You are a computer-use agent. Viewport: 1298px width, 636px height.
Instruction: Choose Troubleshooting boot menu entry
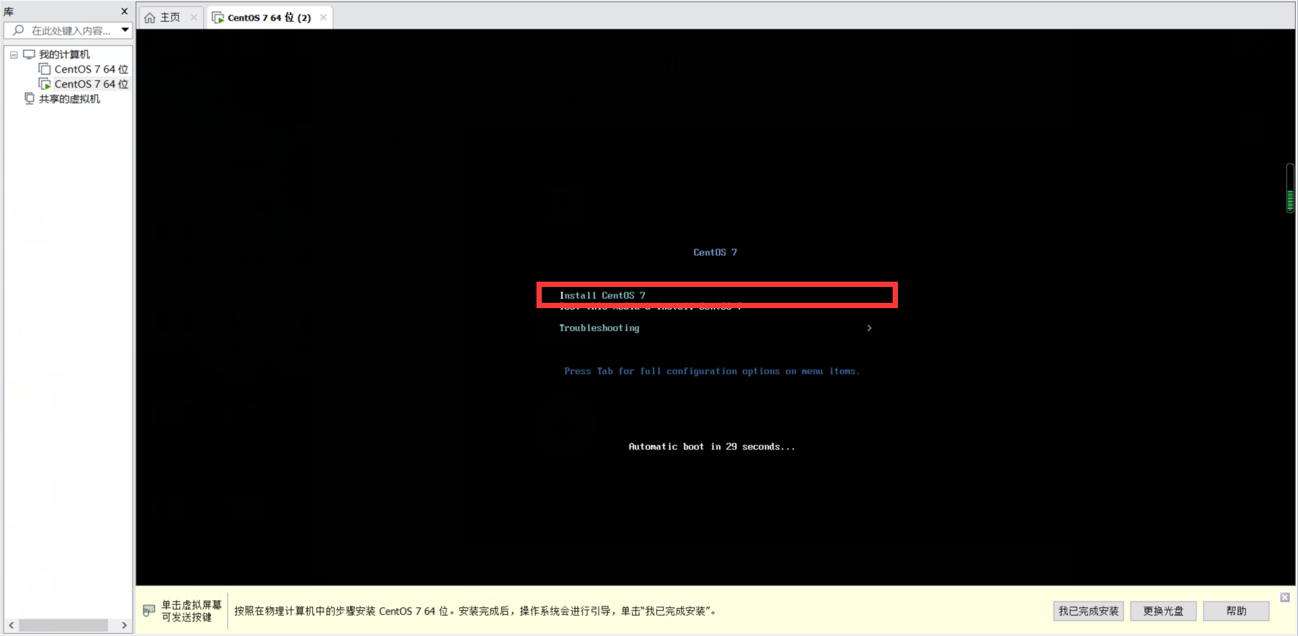(x=599, y=328)
